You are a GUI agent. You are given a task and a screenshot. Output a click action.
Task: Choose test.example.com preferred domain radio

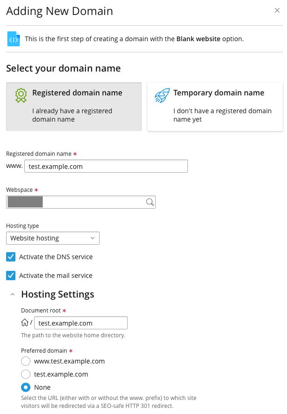tap(26, 374)
